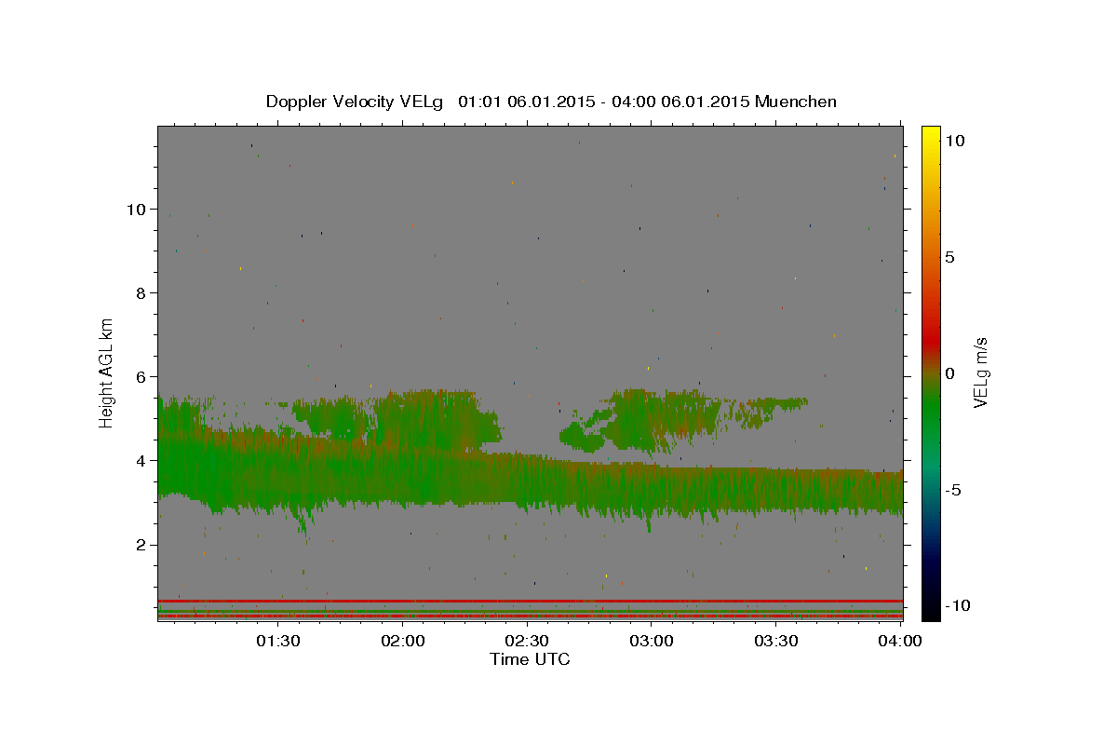The width and height of the screenshot is (1117, 745).
Task: Click the 'VELg m/s' colorbar label
Action: 980,372
